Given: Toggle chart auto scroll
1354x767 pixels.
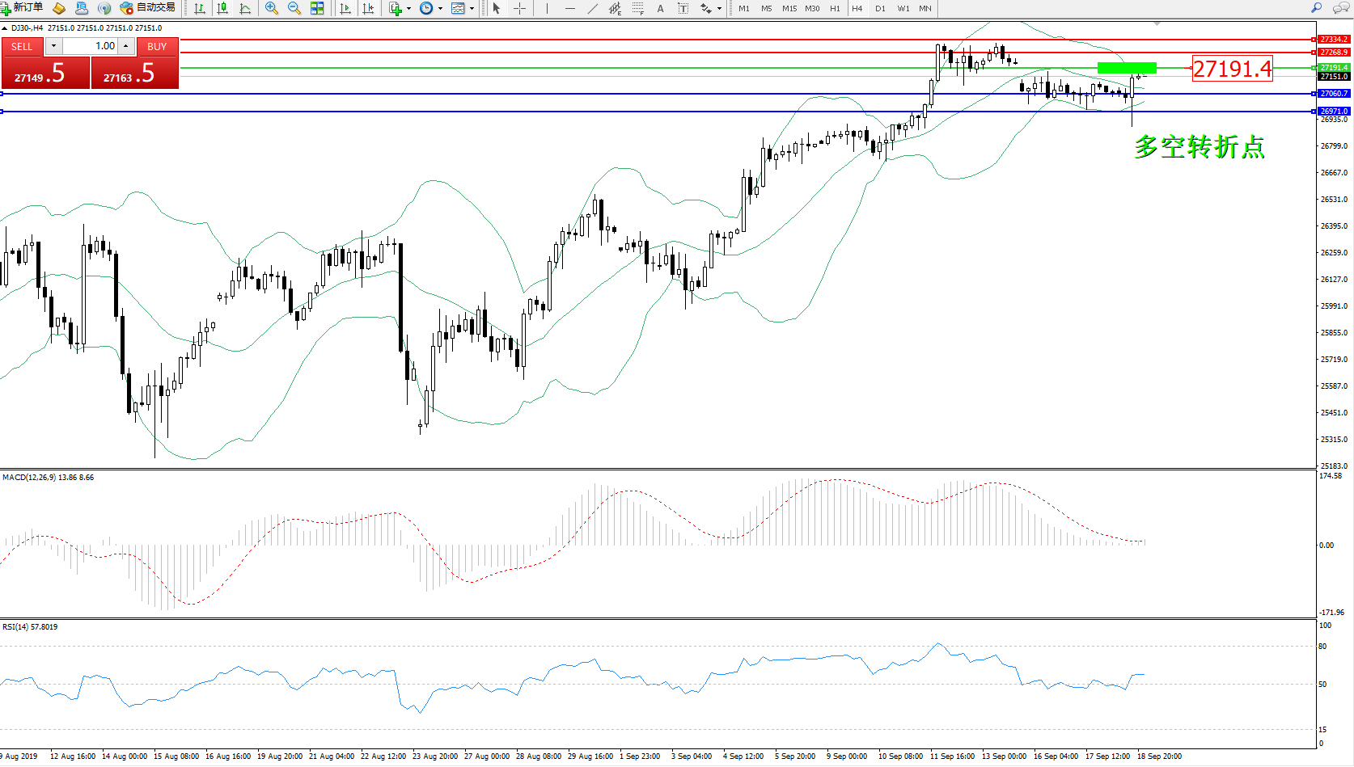Looking at the screenshot, I should pos(345,8).
